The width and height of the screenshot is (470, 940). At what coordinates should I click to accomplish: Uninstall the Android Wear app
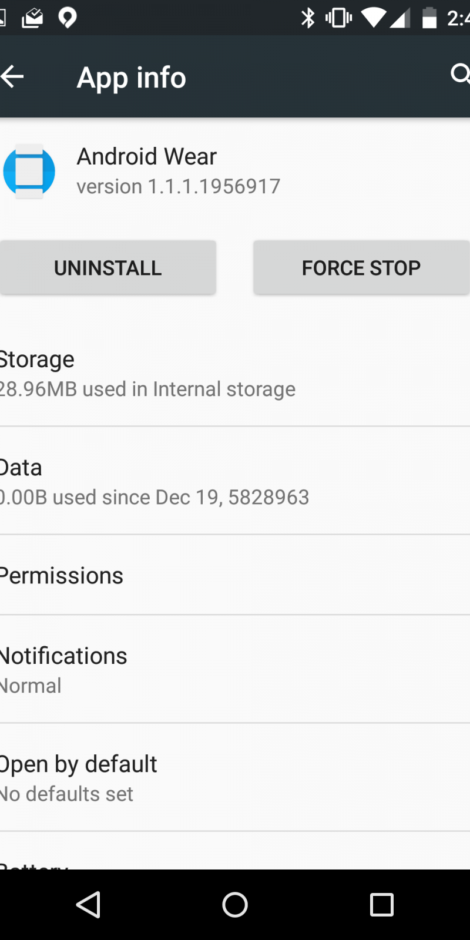coord(108,268)
